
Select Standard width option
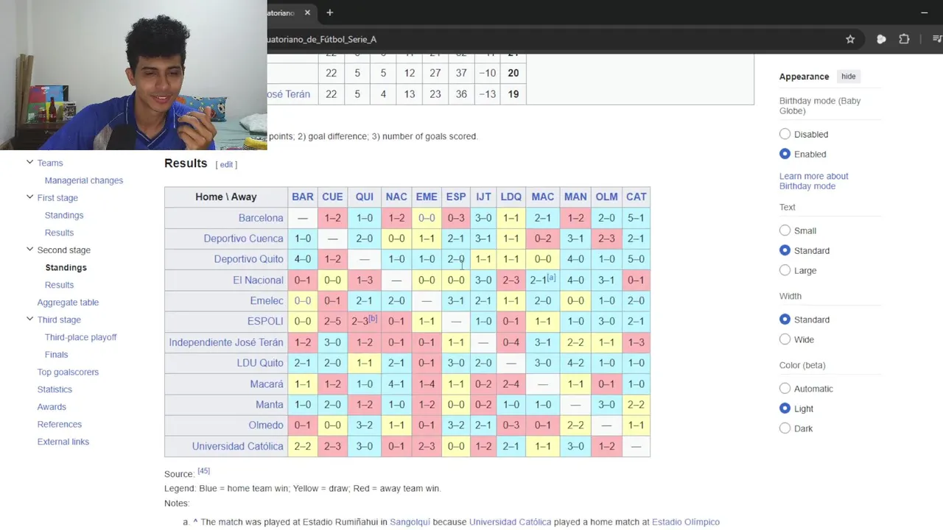785,319
